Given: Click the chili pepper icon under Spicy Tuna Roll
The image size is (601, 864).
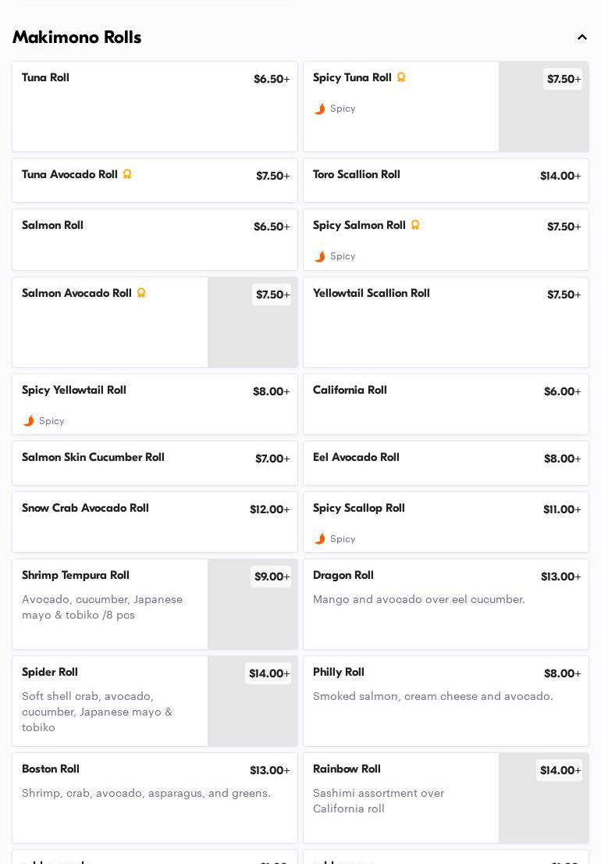Looking at the screenshot, I should [x=320, y=109].
